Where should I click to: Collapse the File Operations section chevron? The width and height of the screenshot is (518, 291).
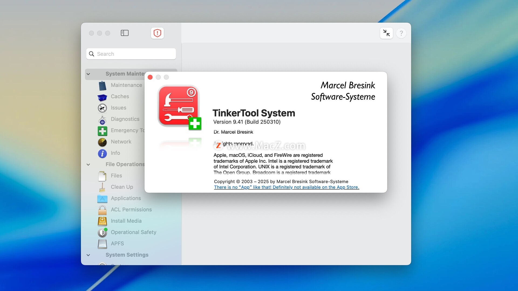point(88,164)
